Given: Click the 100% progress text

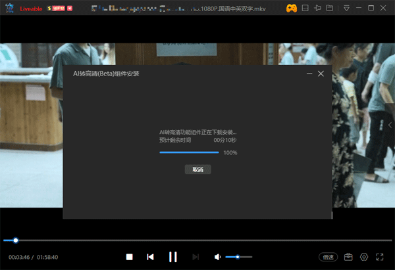Looking at the screenshot, I should (230, 152).
